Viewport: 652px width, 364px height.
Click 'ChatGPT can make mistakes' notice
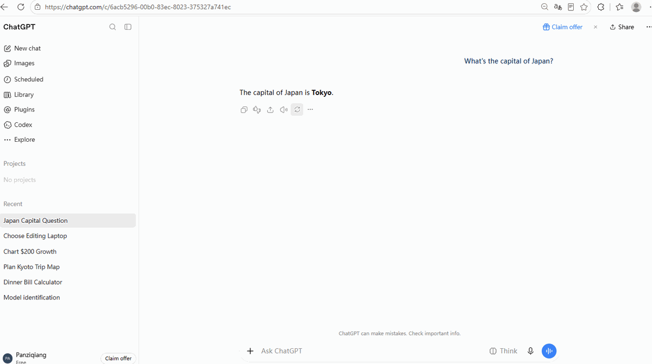399,334
